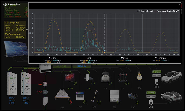185x111 pixels.
Task: Open the WB 1 wallbox charger icon
Action: (x=157, y=82)
